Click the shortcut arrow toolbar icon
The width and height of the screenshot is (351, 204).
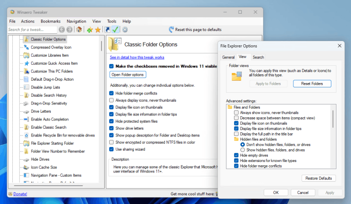107,30
